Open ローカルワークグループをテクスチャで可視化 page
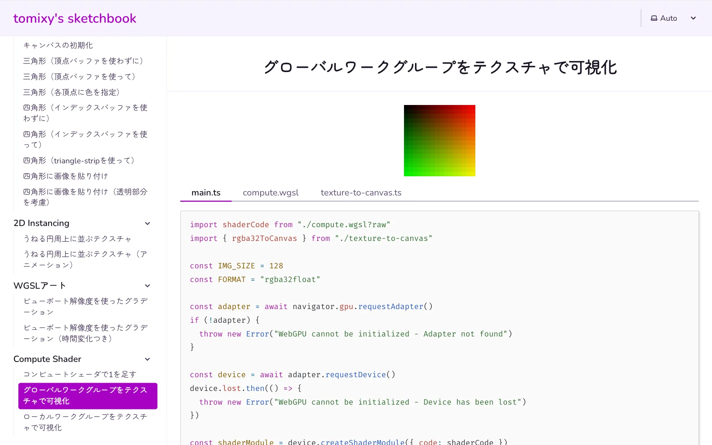Image resolution: width=712 pixels, height=445 pixels. click(x=85, y=422)
